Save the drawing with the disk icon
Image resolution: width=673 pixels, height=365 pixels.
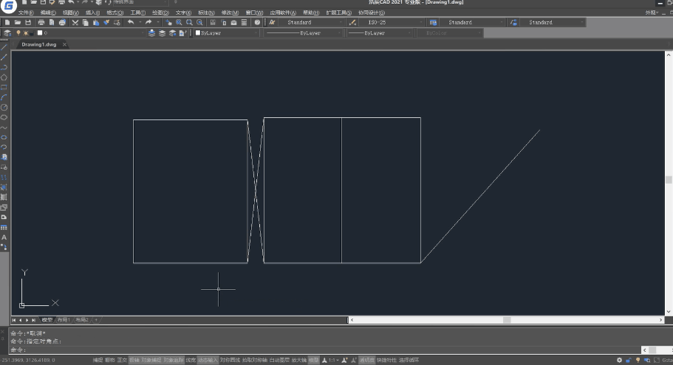pyautogui.click(x=28, y=22)
